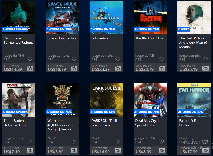Add The Blackout Club to cart
Screen dimensions: 213x156
click(162, 68)
